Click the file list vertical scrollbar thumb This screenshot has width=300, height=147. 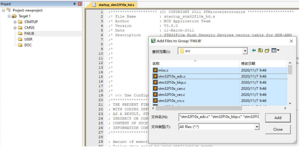290,70
